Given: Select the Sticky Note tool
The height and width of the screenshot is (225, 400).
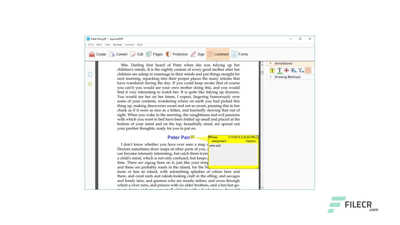Looking at the screenshot, I should pyautogui.click(x=308, y=70).
